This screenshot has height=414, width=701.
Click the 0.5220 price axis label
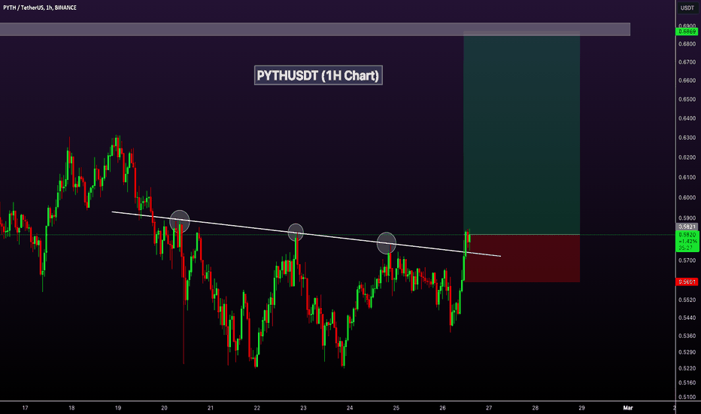(687, 368)
